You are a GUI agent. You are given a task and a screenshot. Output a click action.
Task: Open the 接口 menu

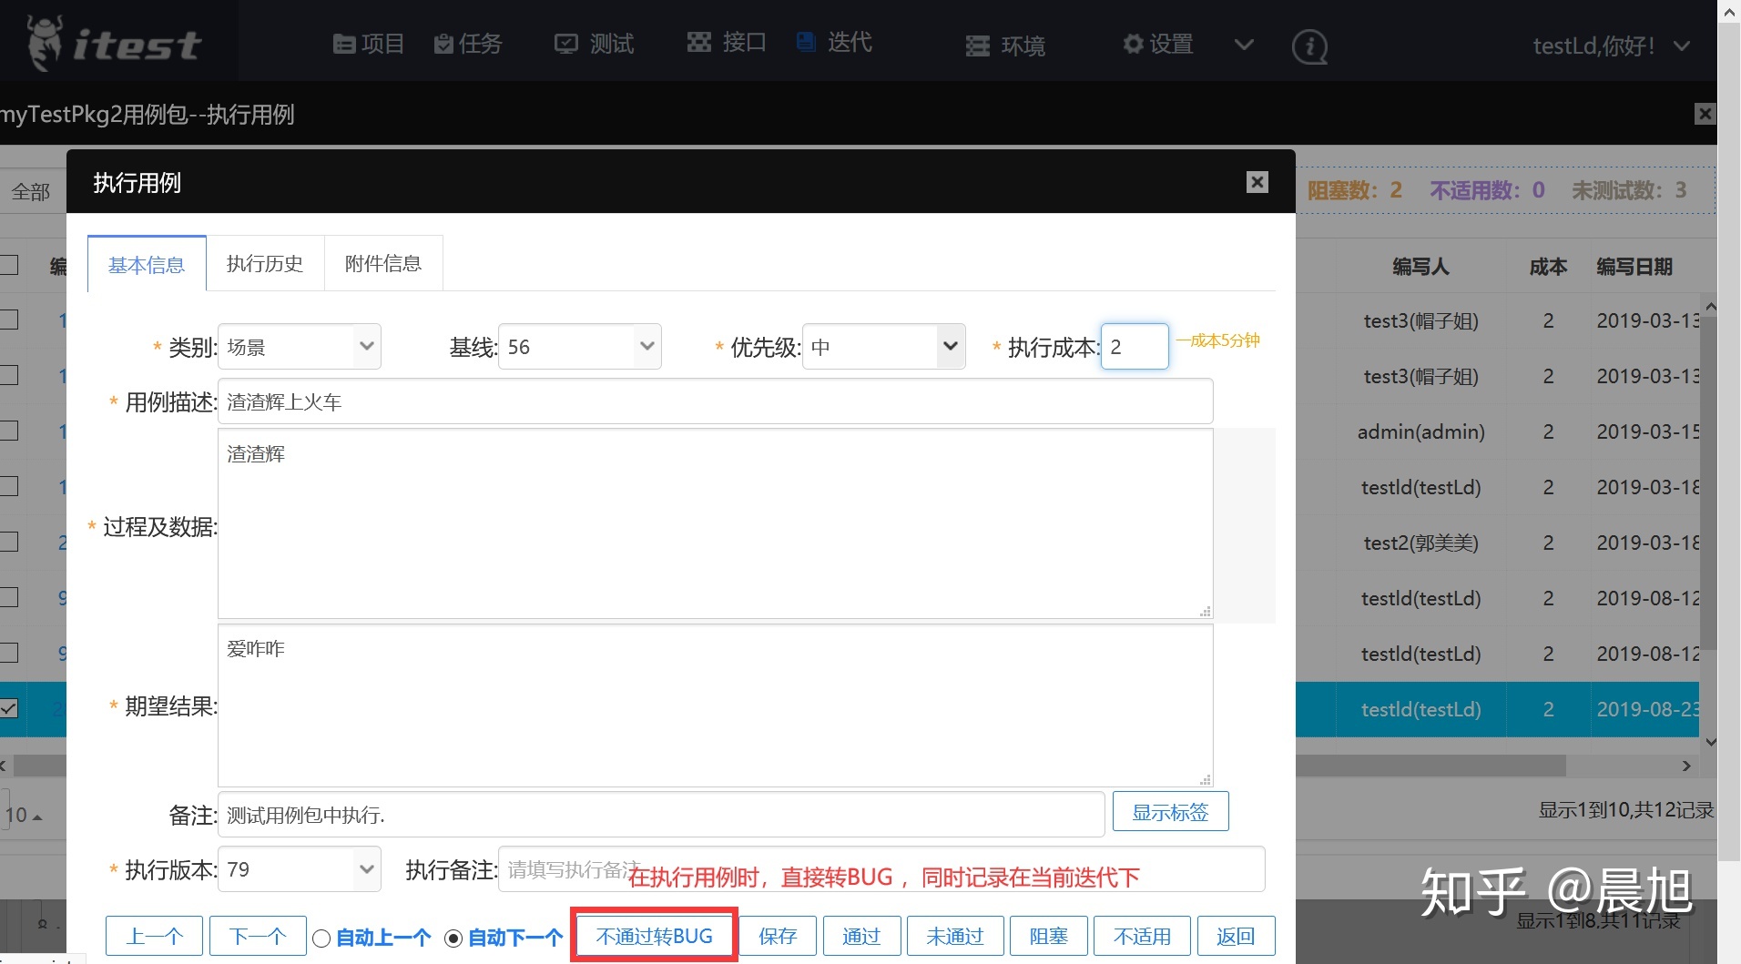tap(727, 42)
